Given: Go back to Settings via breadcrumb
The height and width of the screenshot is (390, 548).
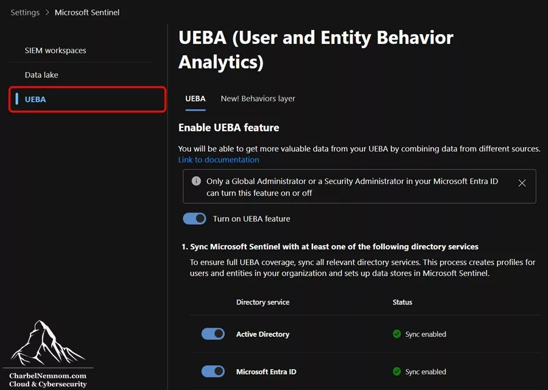Looking at the screenshot, I should pos(25,12).
